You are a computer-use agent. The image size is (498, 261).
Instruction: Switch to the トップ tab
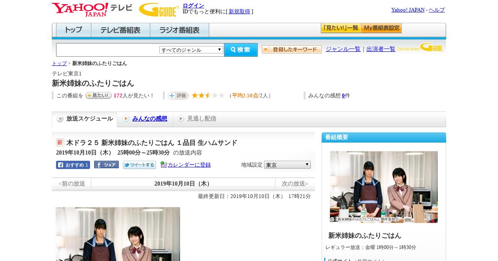click(x=73, y=30)
